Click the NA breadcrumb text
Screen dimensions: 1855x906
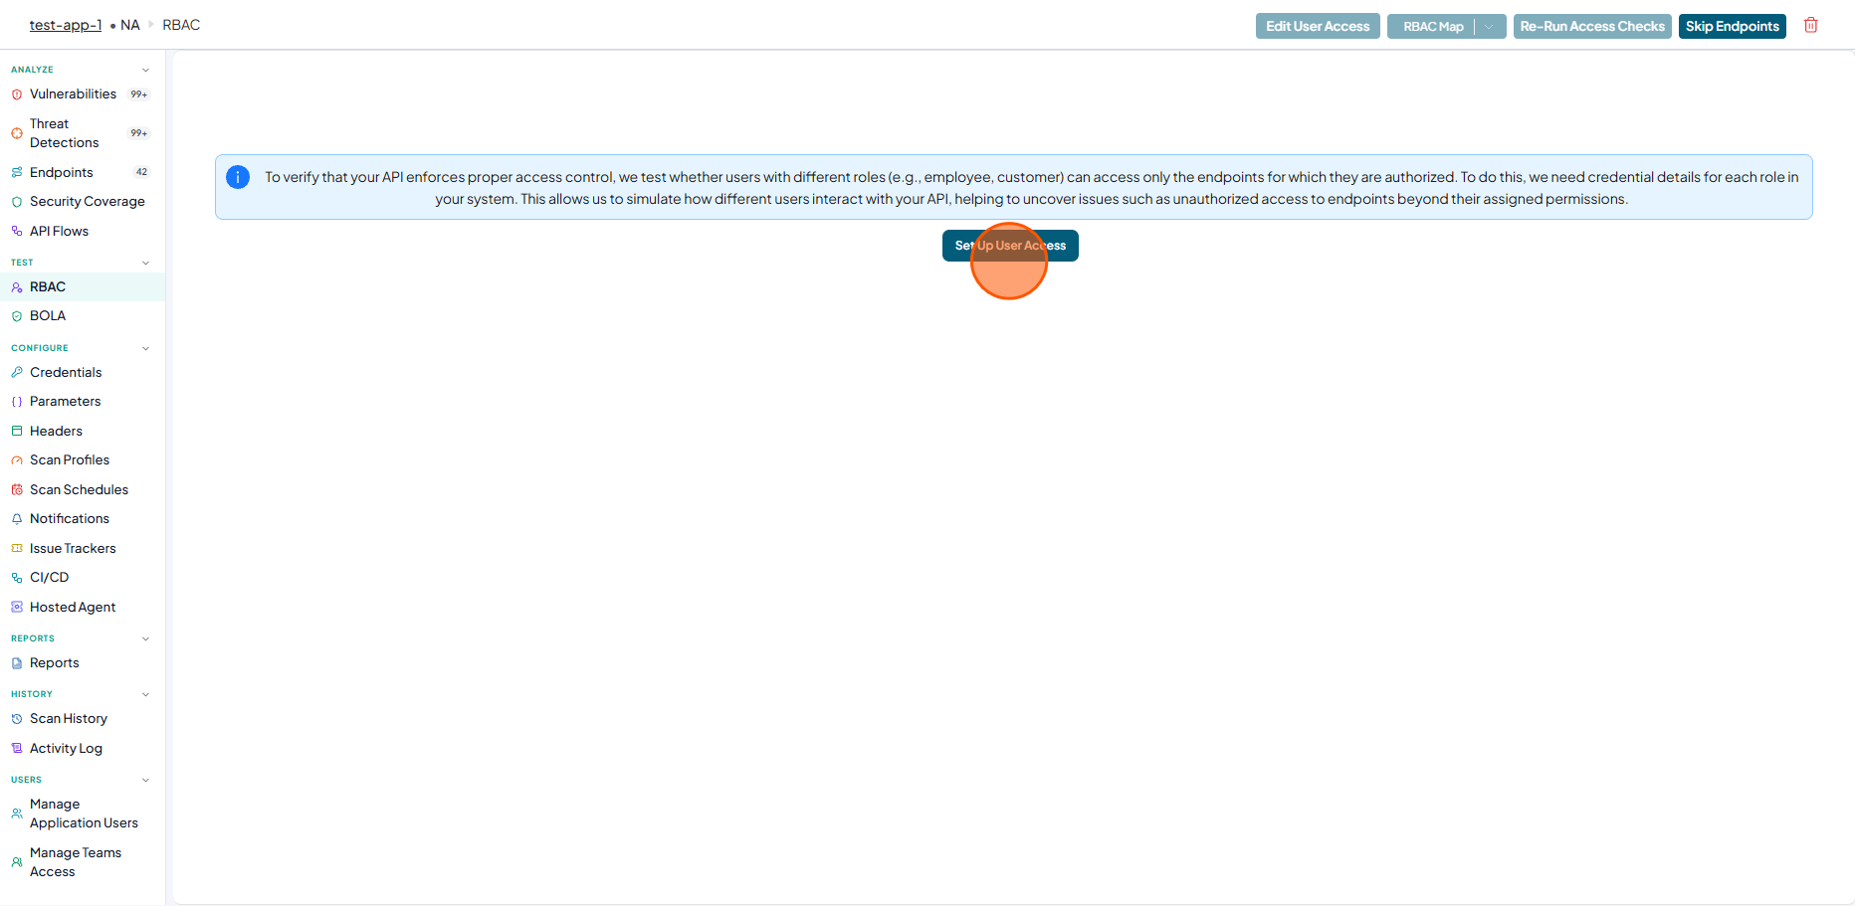click(x=130, y=25)
